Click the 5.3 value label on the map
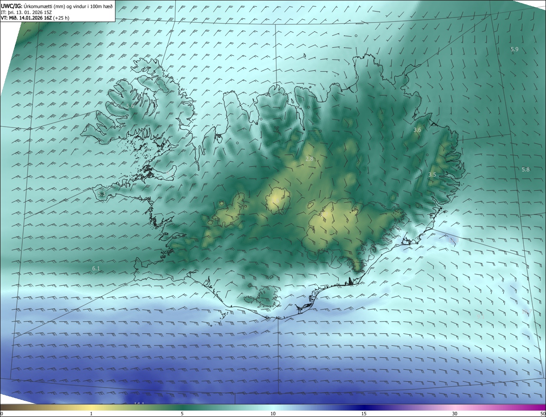Viewport: 546px width, 417px height. (101, 194)
